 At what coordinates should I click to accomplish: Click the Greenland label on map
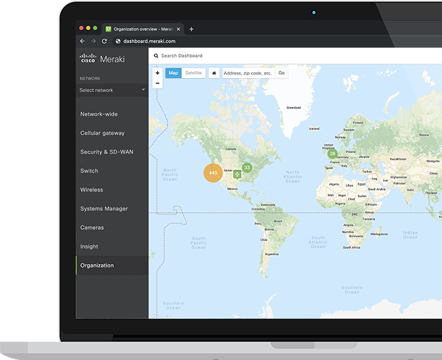click(294, 108)
